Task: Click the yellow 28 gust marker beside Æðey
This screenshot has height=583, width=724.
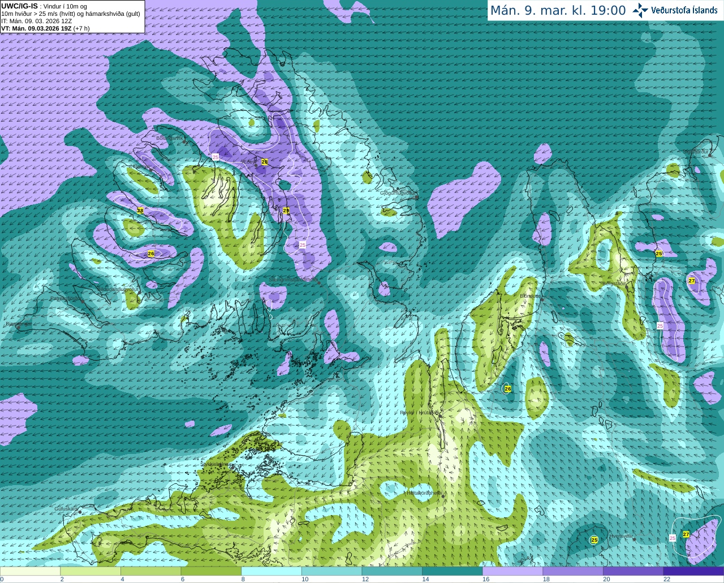Action: point(264,162)
